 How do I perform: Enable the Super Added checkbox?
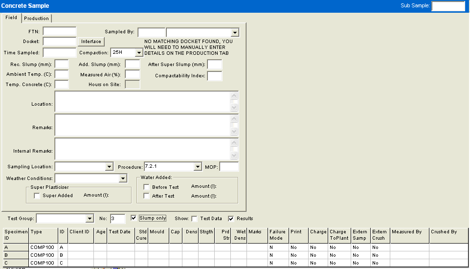[x=37, y=196]
